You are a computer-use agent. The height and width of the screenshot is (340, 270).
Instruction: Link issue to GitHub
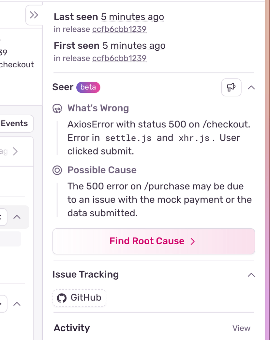click(79, 298)
